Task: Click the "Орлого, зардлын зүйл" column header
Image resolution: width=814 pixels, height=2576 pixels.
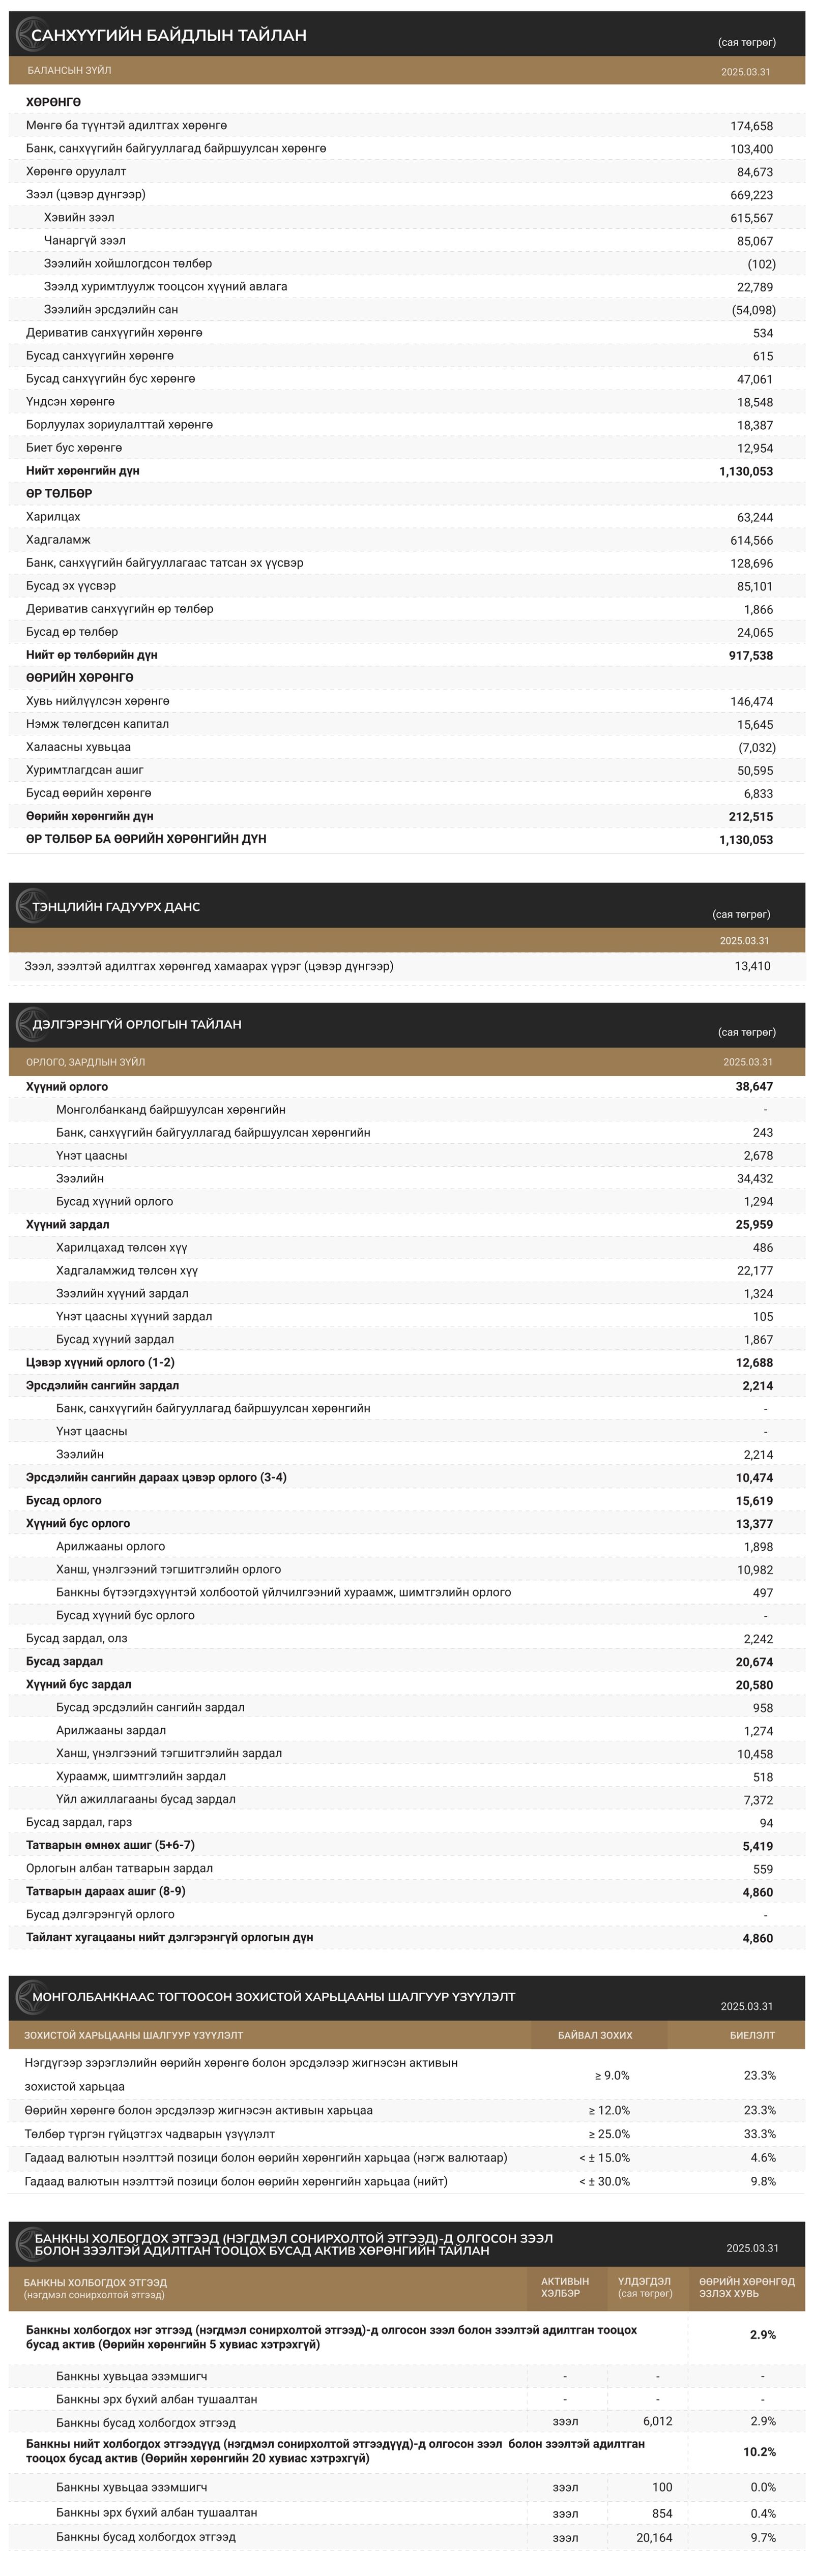Action: click(85, 1062)
